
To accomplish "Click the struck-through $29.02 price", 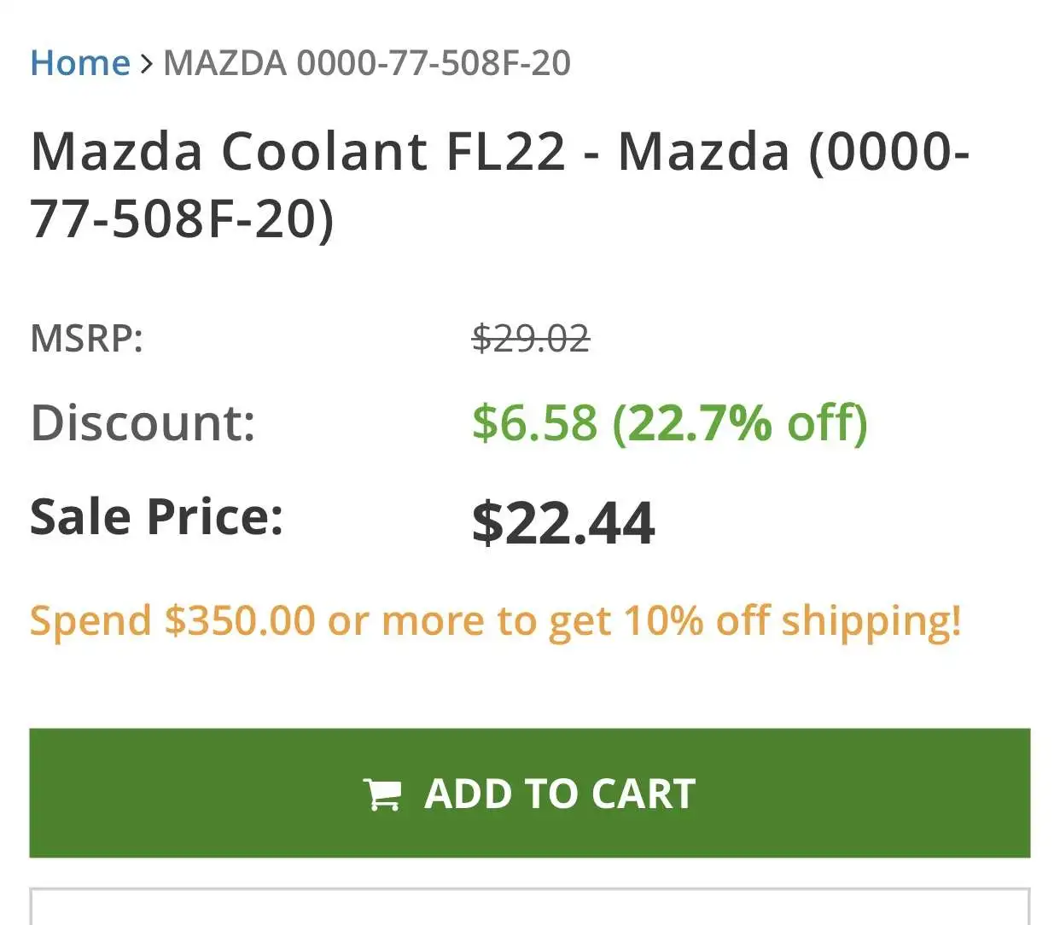I will point(531,338).
